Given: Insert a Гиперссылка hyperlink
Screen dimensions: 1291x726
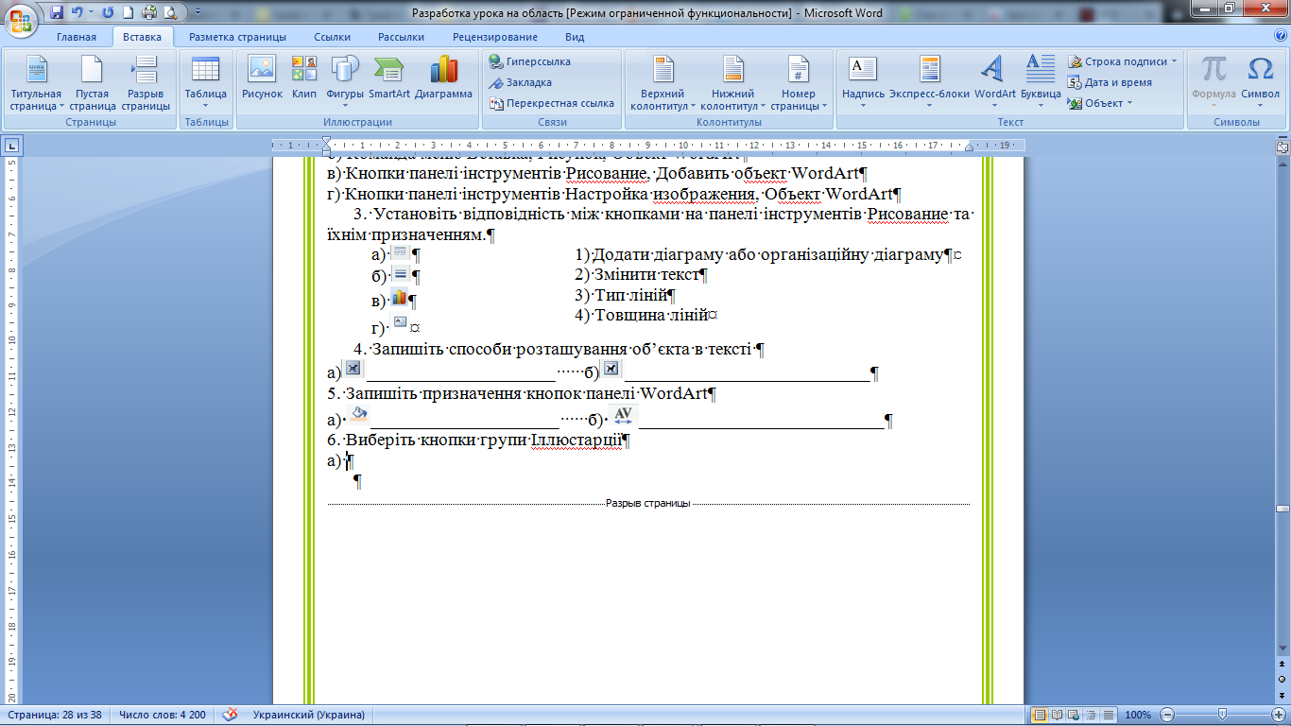Looking at the screenshot, I should coord(530,61).
